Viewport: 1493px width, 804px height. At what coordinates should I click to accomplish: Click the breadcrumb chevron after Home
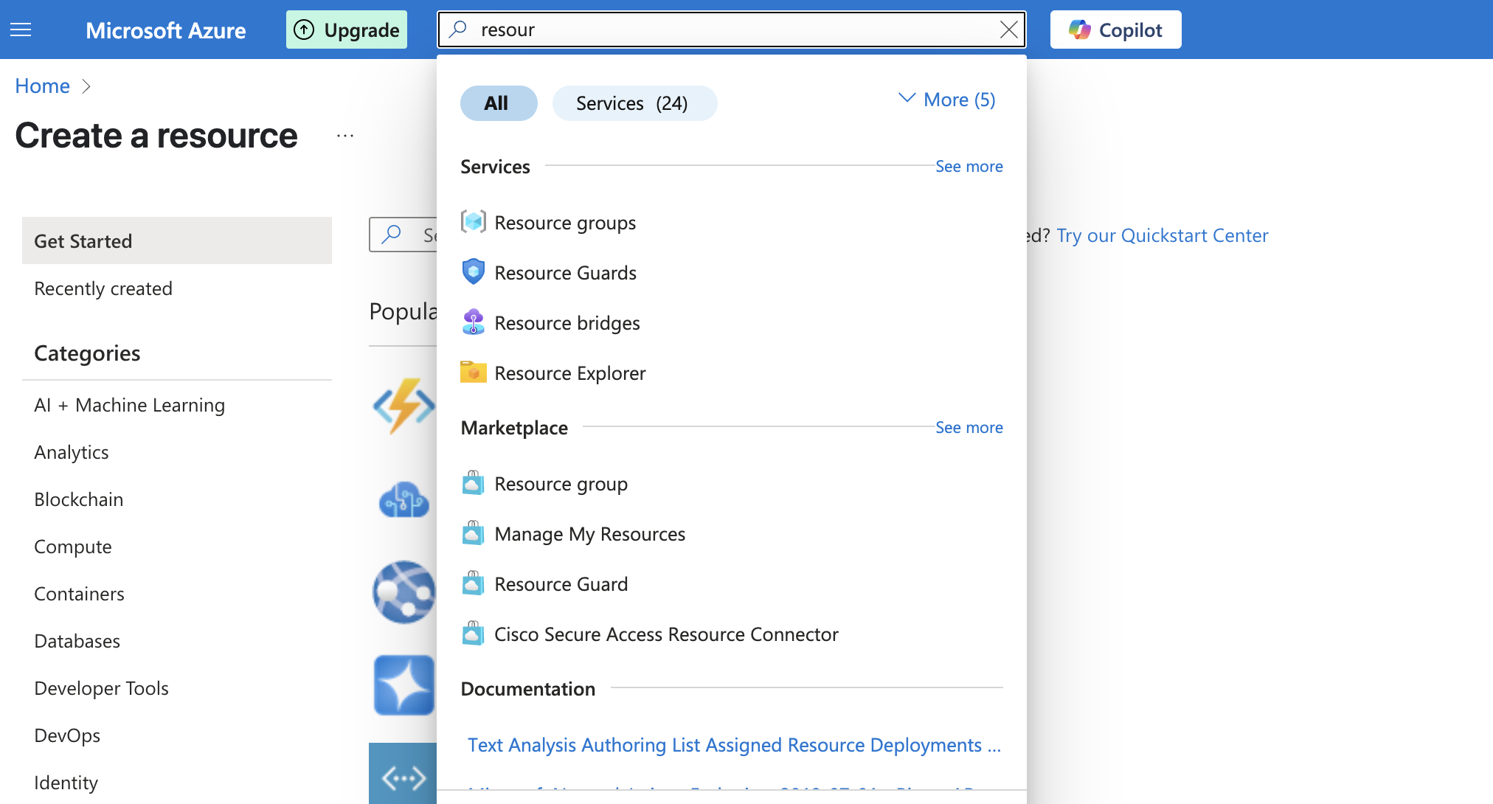coord(86,86)
